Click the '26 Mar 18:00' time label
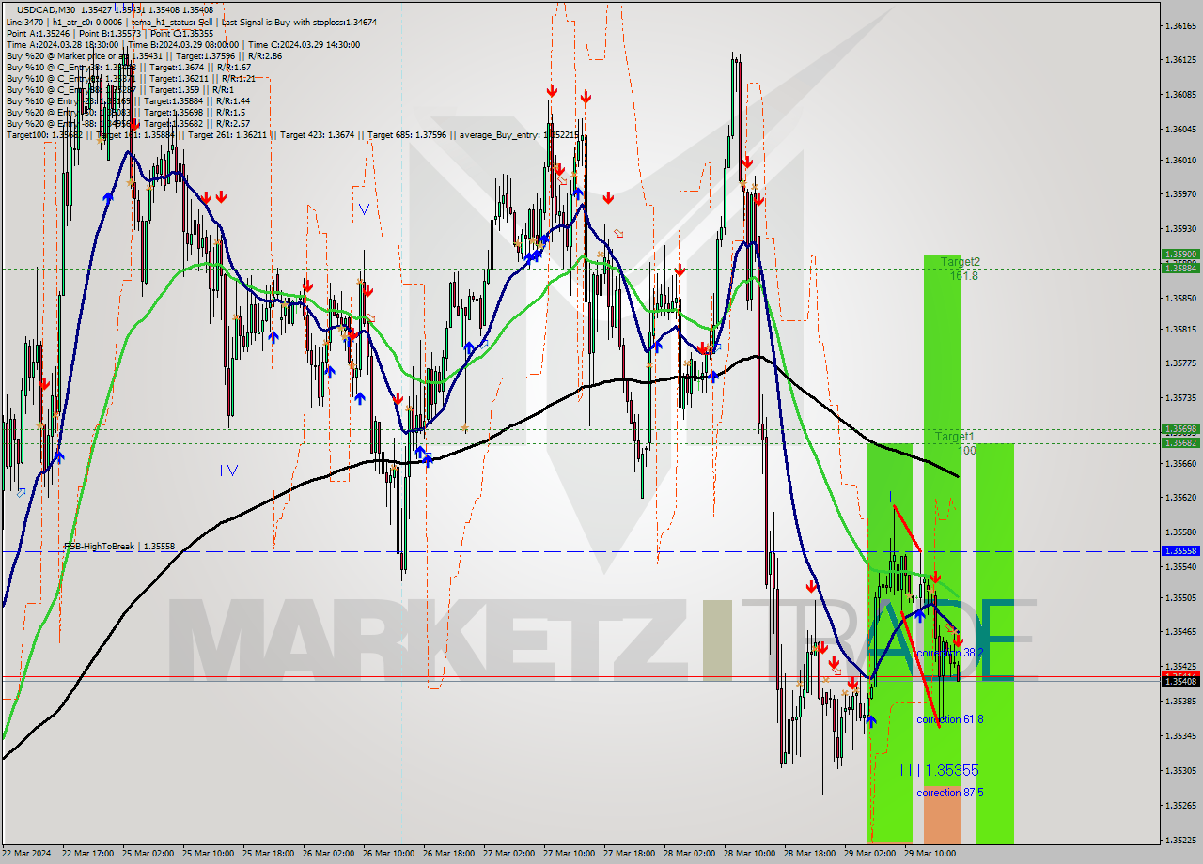 448,854
